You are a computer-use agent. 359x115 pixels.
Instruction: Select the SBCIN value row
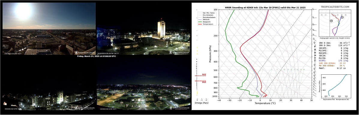334,56
